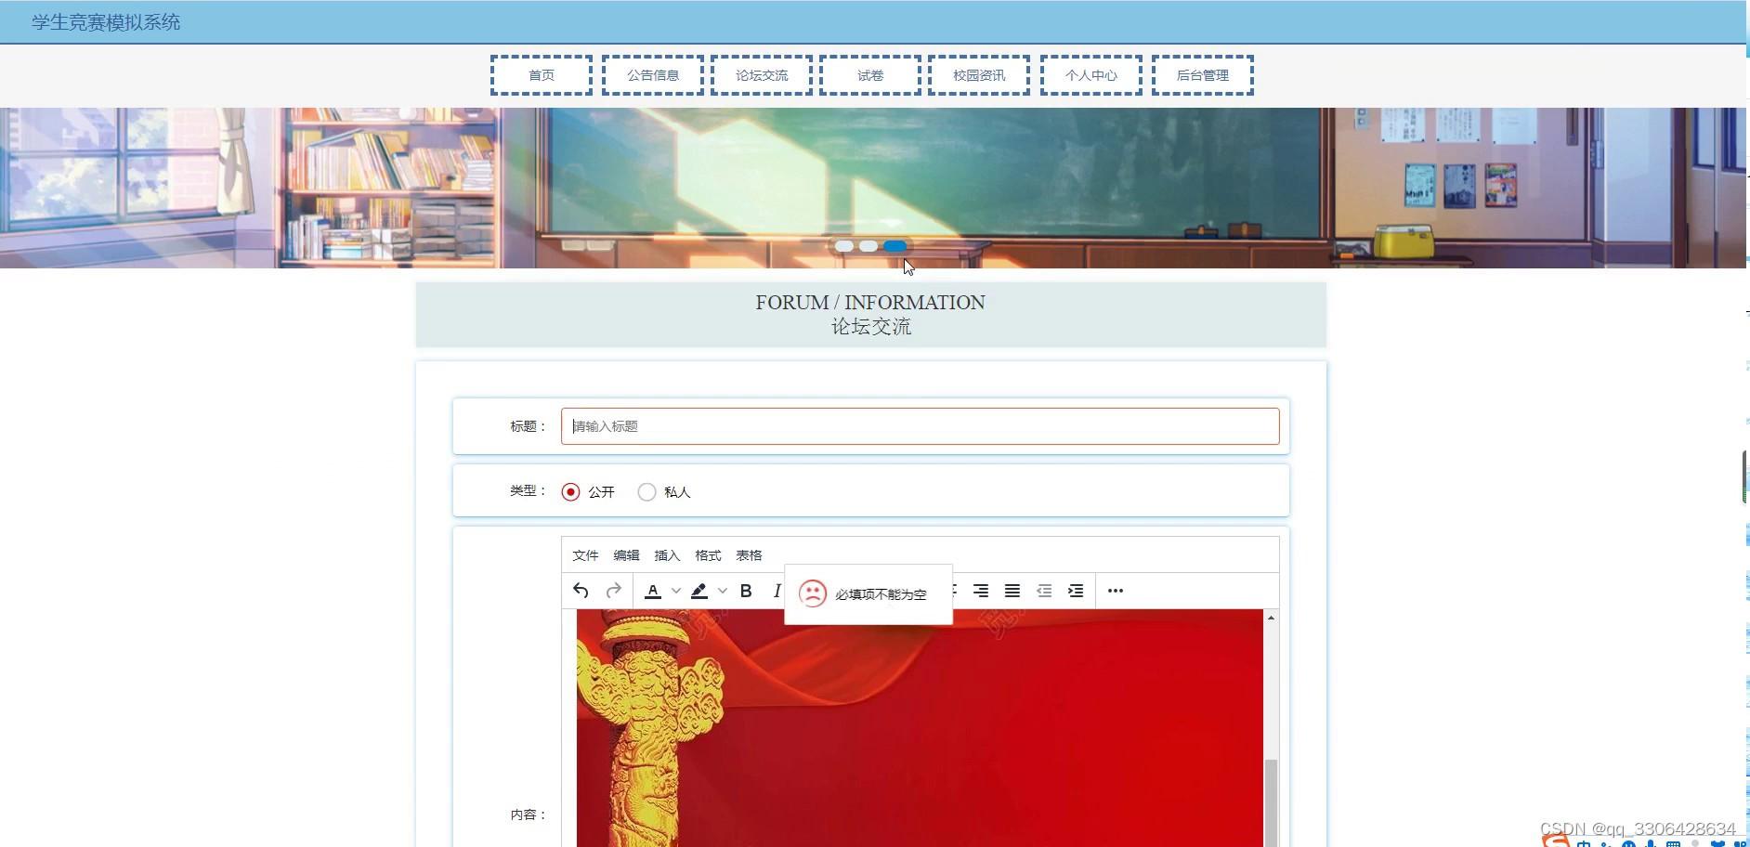Click the editor vertical scrollbar thumb
Image resolution: width=1750 pixels, height=847 pixels.
coord(1271,802)
